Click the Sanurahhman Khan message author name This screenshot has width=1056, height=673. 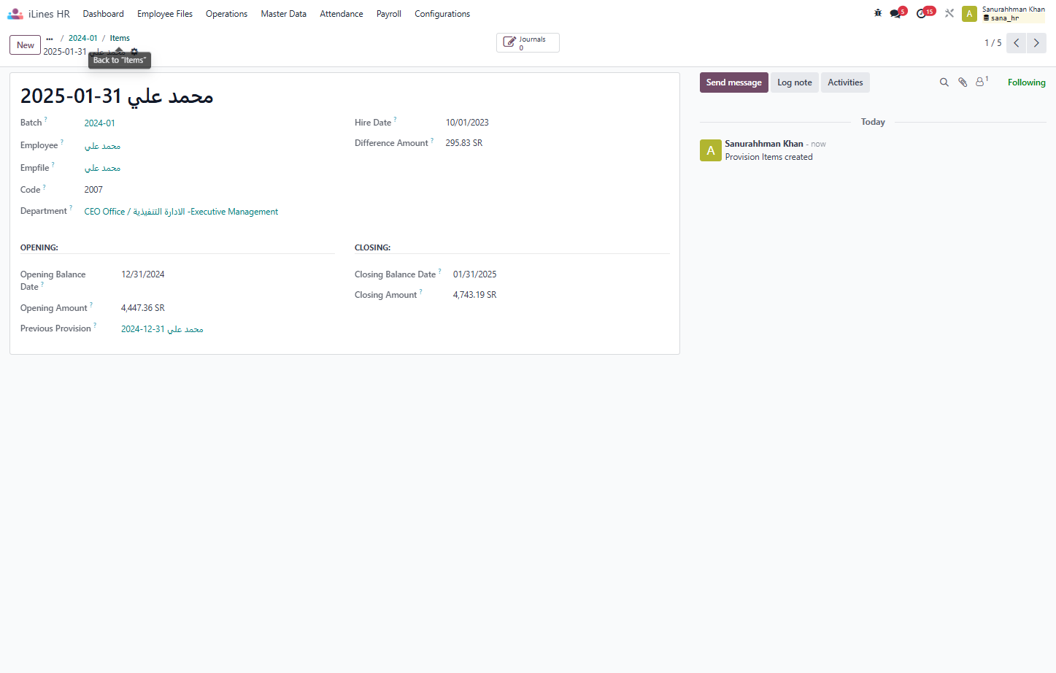click(x=763, y=144)
